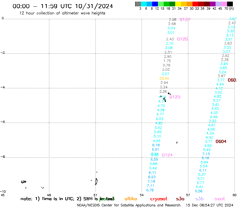Click the 7.11 wave height value
The width and height of the screenshot is (237, 208).
151,186
